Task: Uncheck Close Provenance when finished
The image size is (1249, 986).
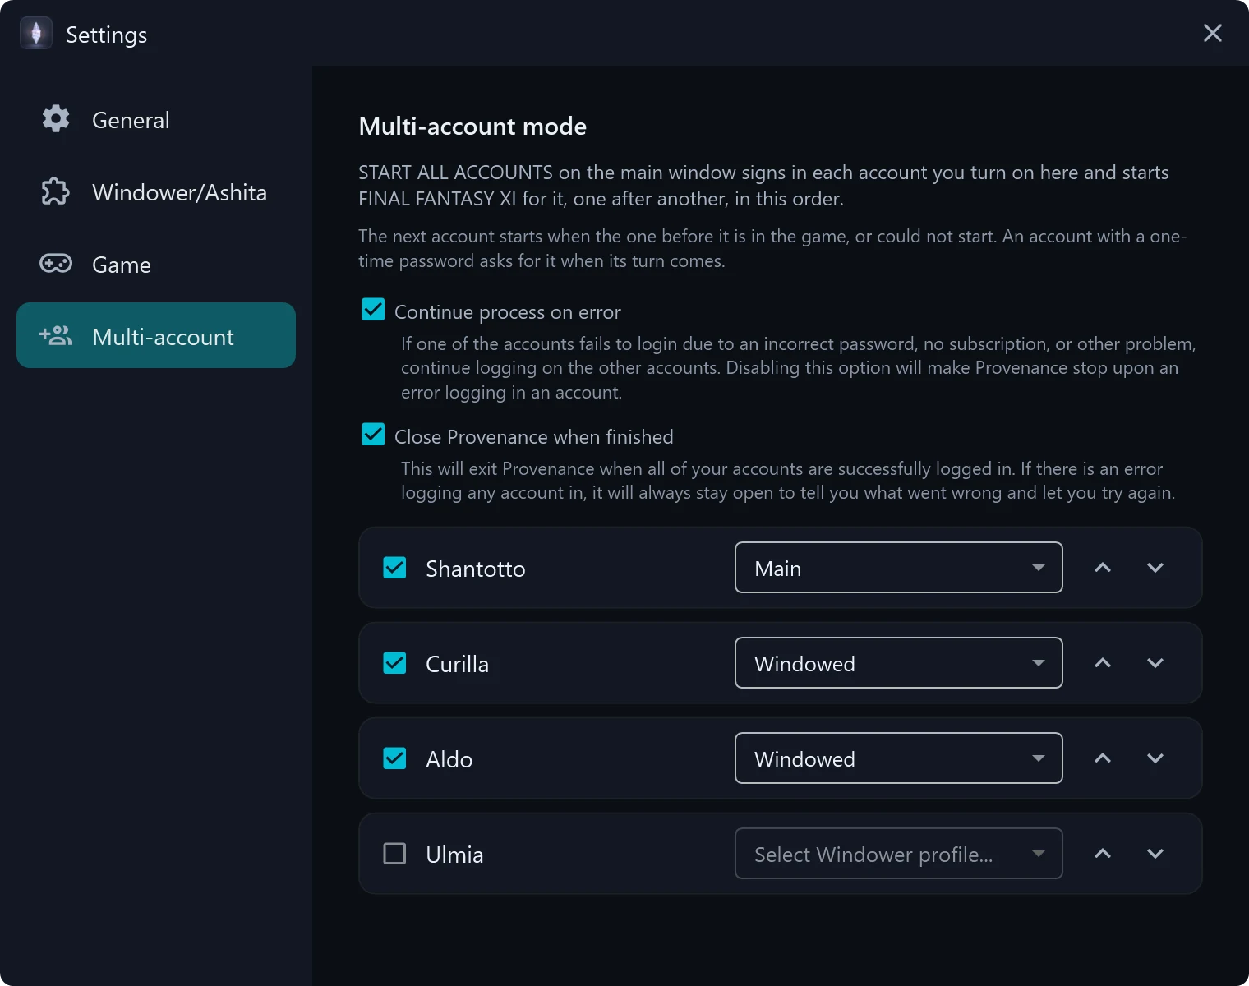Action: 373,435
